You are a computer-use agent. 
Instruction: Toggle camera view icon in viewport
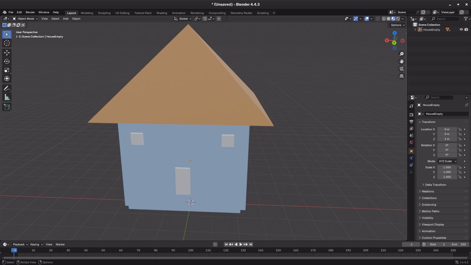[x=401, y=68]
